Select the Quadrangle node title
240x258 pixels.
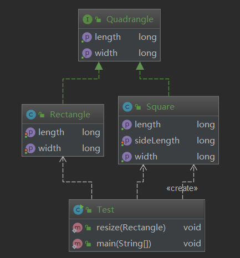click(x=130, y=19)
